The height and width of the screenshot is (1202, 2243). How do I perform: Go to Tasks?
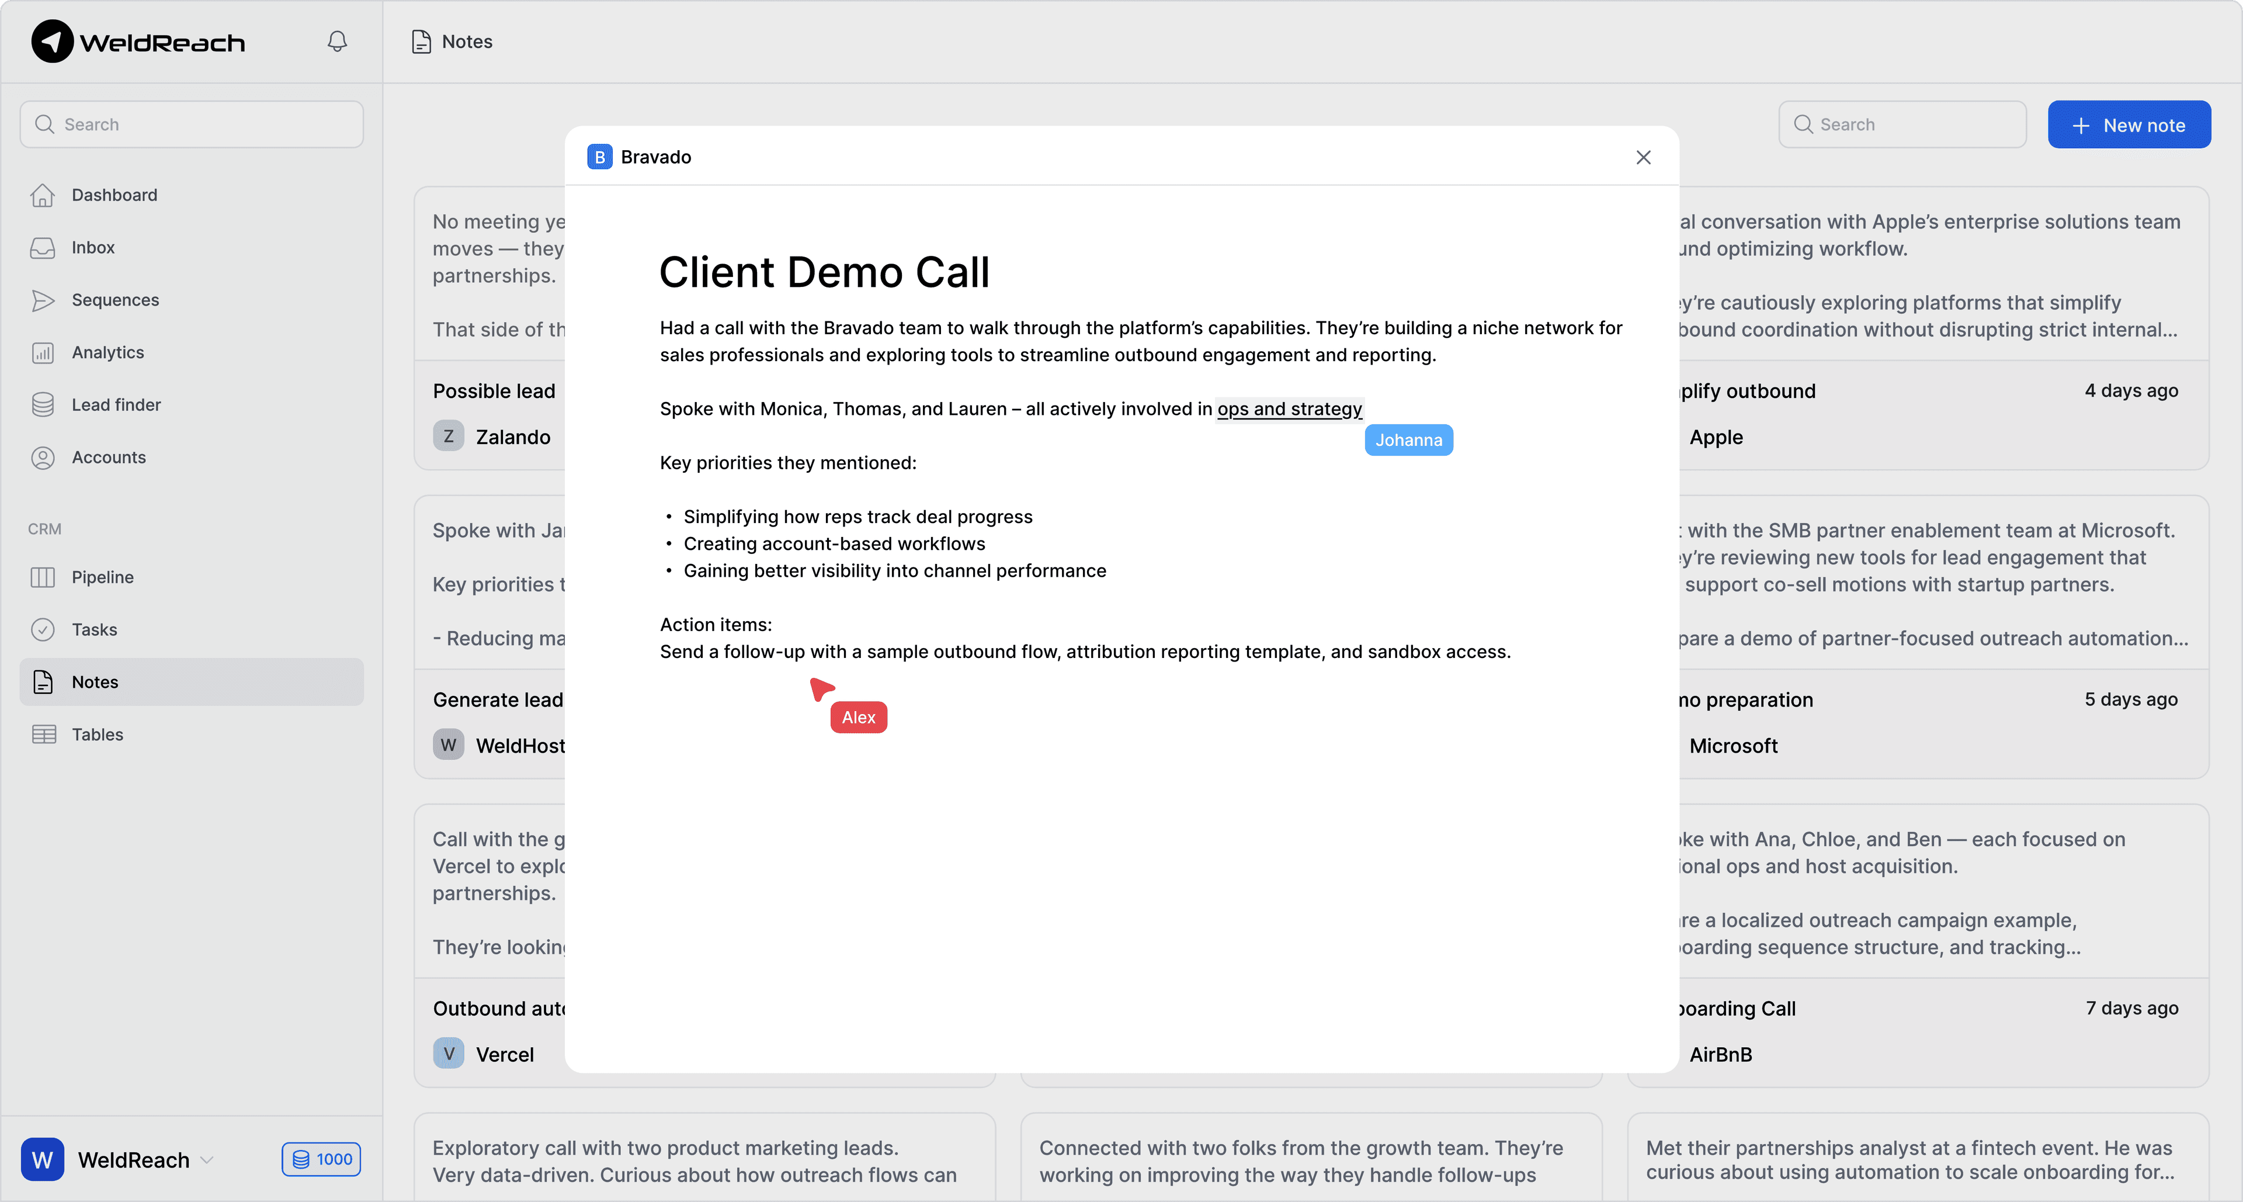click(x=192, y=630)
